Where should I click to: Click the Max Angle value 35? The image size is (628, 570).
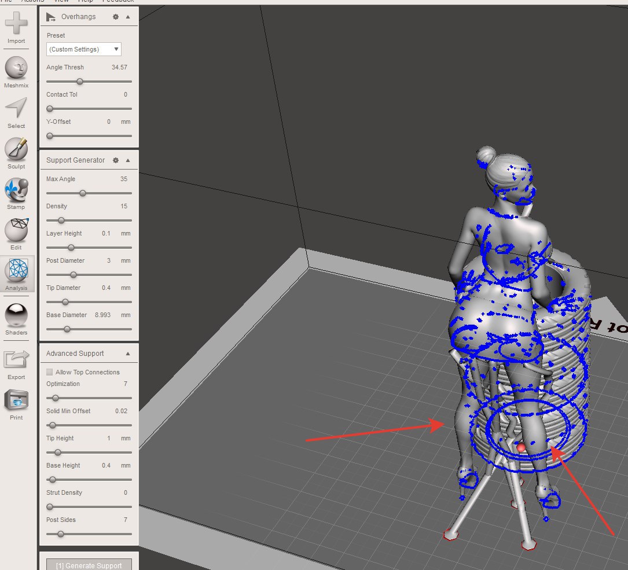(124, 179)
